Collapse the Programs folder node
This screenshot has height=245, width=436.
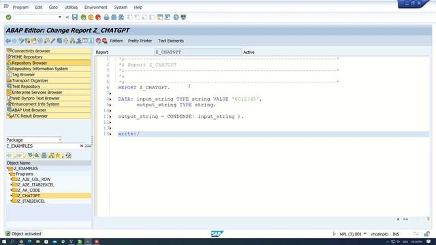(9, 174)
